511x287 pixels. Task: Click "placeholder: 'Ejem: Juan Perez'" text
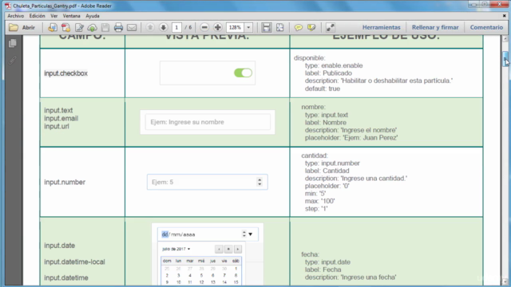[351, 138]
